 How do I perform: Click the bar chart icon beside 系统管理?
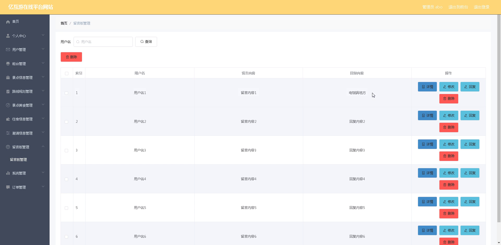[8, 173]
